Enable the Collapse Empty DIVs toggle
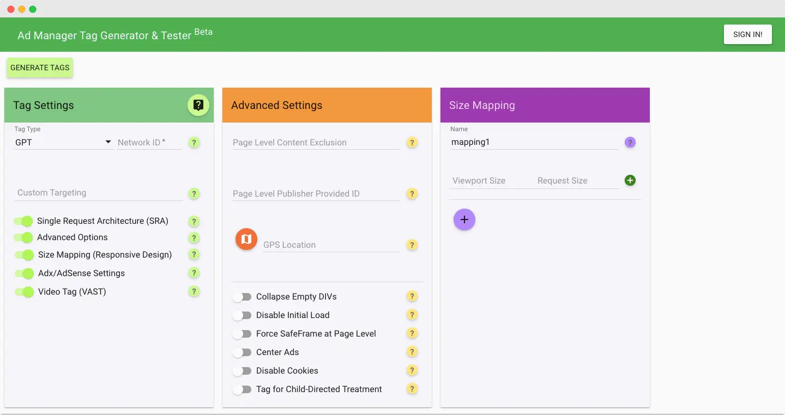 (x=243, y=296)
